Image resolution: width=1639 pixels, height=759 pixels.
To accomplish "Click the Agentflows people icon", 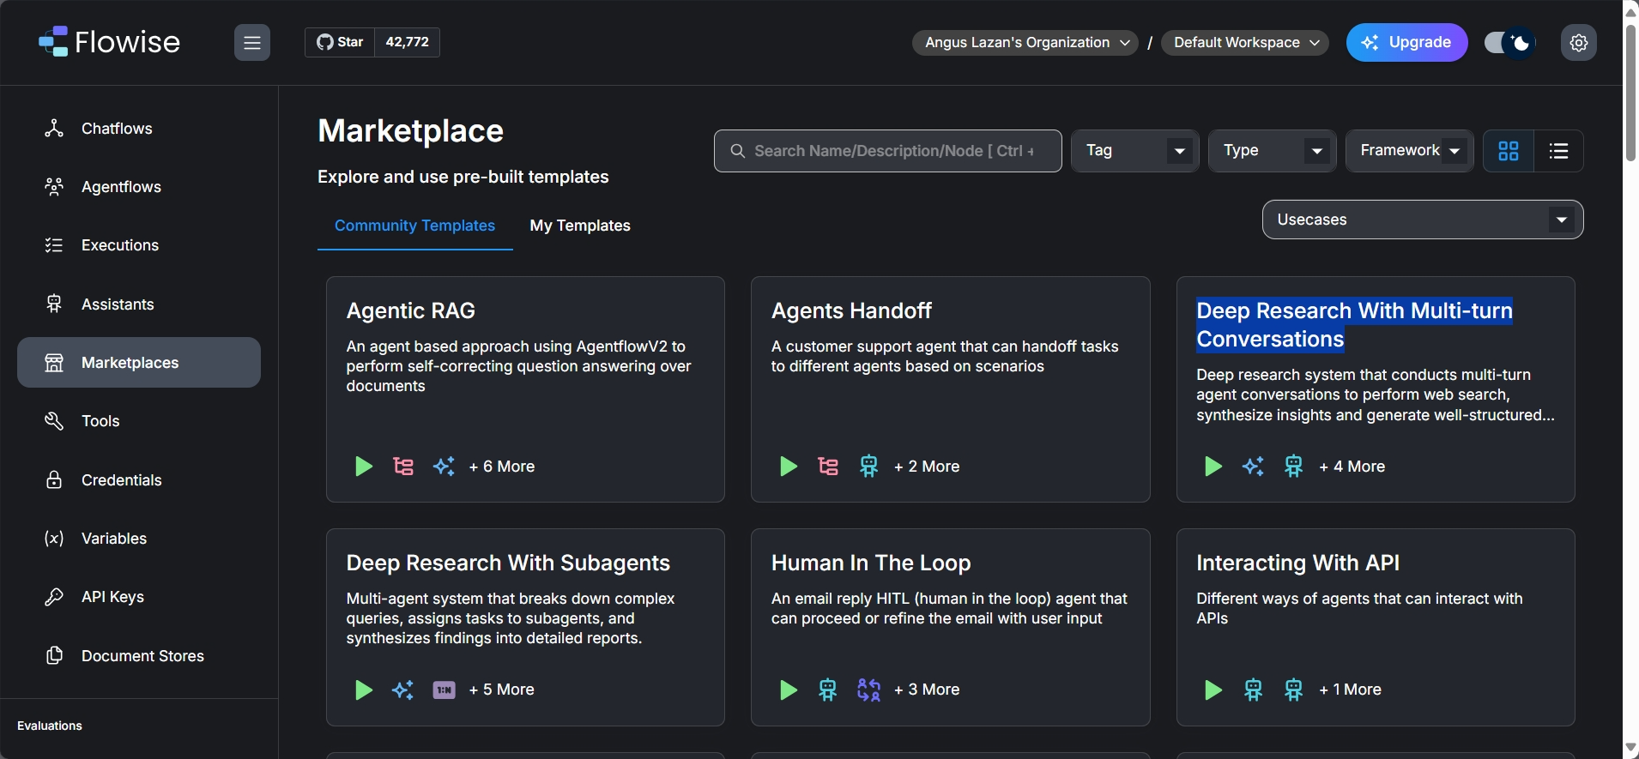I will (x=54, y=187).
